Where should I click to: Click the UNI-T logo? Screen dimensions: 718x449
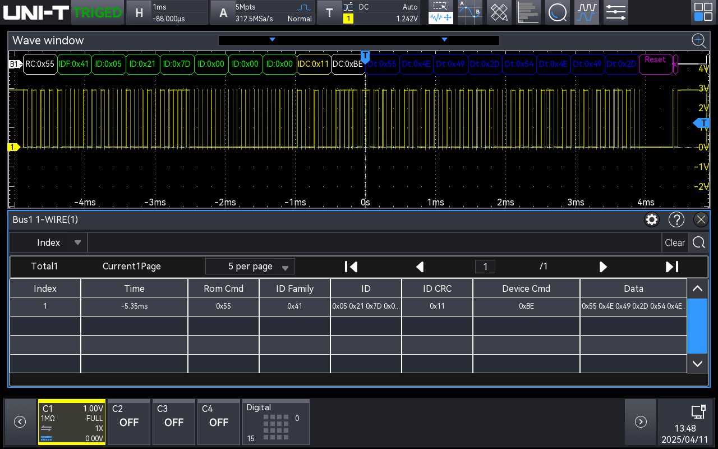pos(36,12)
